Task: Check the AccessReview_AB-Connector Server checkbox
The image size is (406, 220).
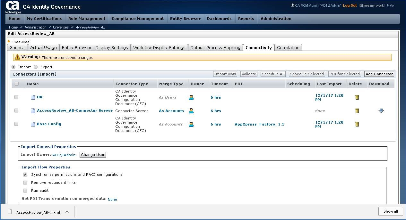Action: point(16,110)
